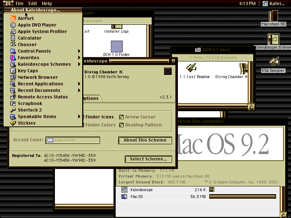Open the Calculator icon
This screenshot has height=218, width=291.
(x=13, y=38)
